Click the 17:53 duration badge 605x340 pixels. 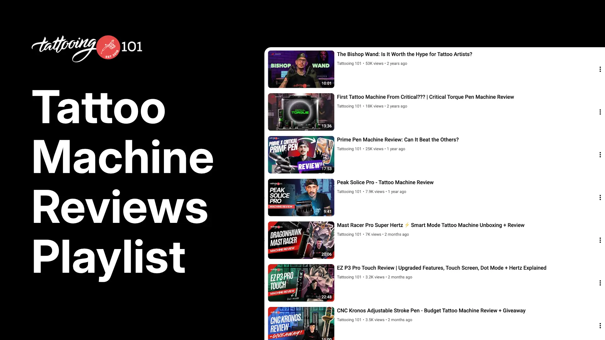tap(326, 169)
